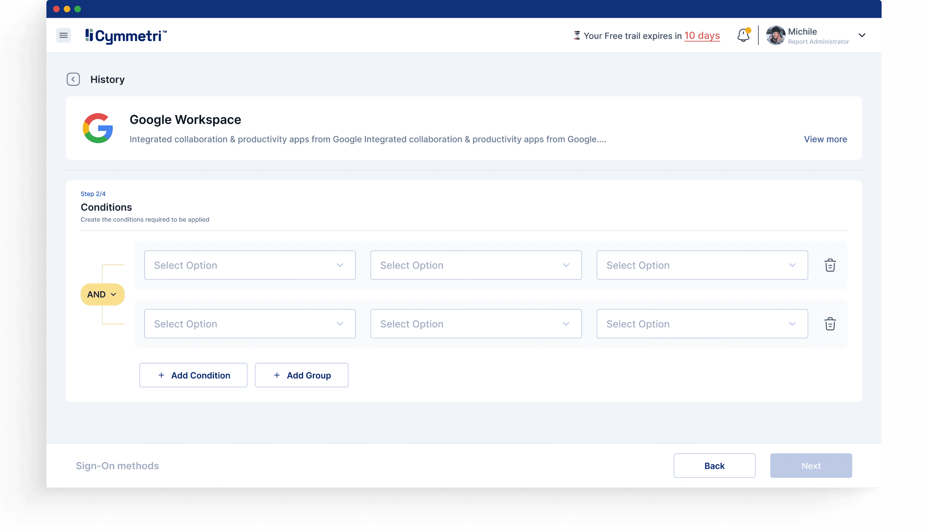Viewport: 928px width, 532px height.
Task: Click the hourglass trial icon
Action: click(x=577, y=36)
